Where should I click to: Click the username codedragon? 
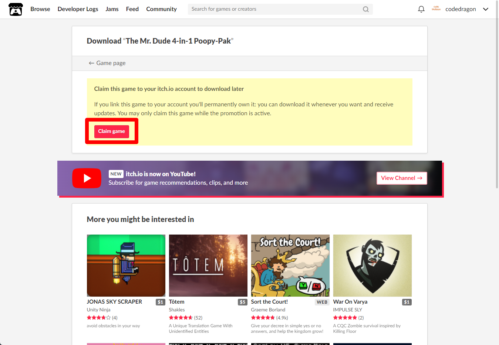coord(461,9)
